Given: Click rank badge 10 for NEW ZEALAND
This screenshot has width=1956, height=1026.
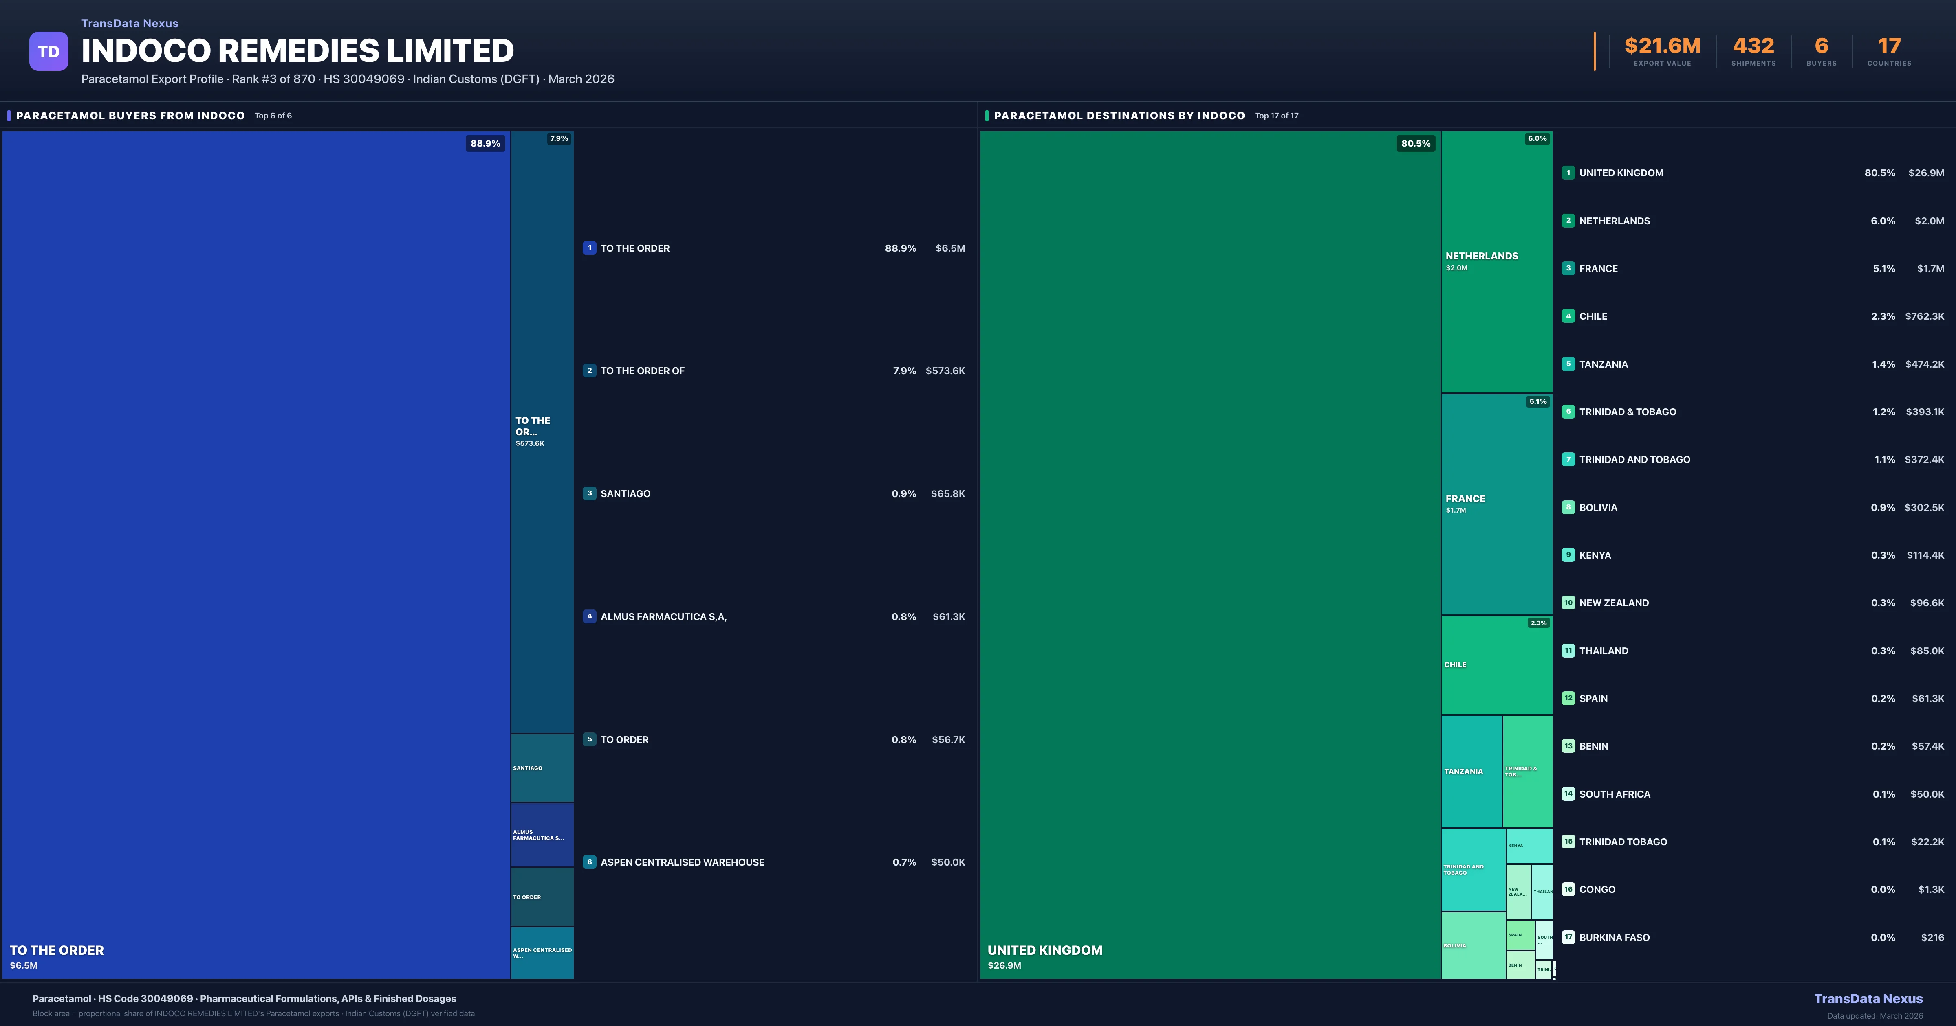Looking at the screenshot, I should tap(1568, 603).
